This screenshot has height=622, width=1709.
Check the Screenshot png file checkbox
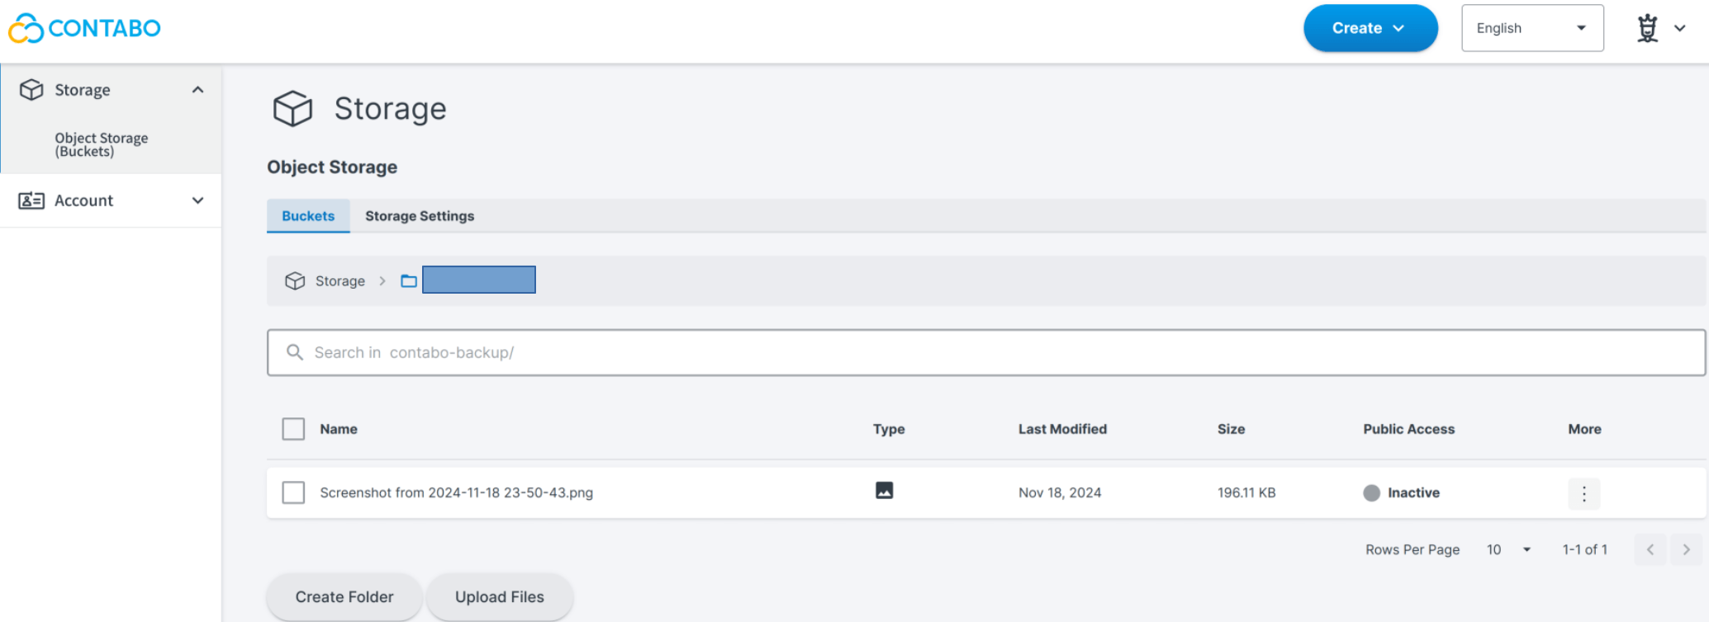point(293,492)
